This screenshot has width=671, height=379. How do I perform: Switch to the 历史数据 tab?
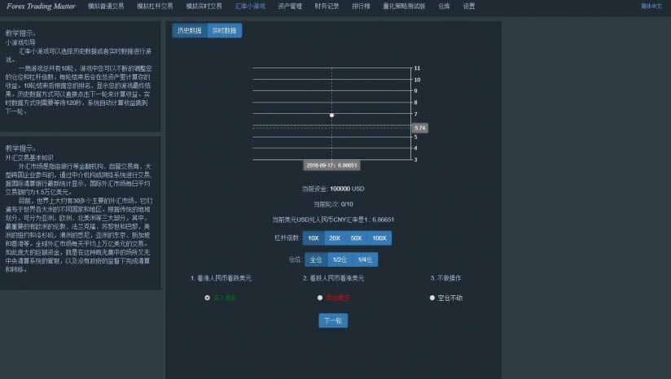(x=189, y=30)
